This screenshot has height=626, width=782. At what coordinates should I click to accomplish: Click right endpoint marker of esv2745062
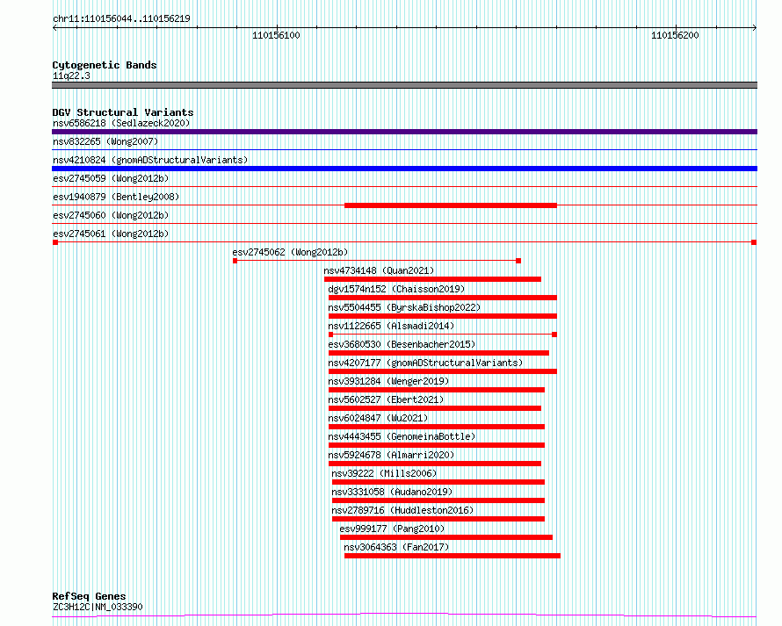[518, 261]
